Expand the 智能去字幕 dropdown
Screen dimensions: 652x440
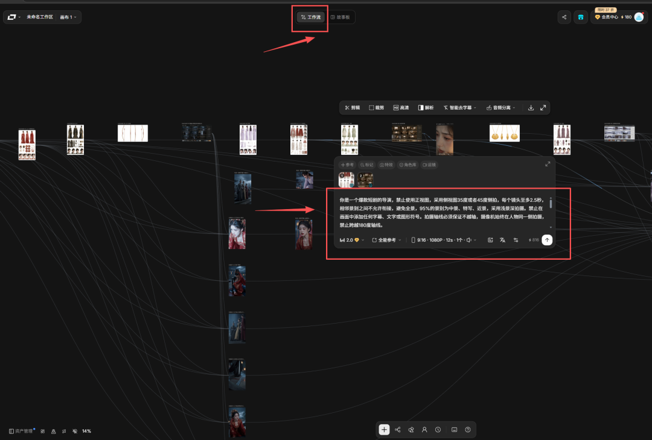coord(459,108)
